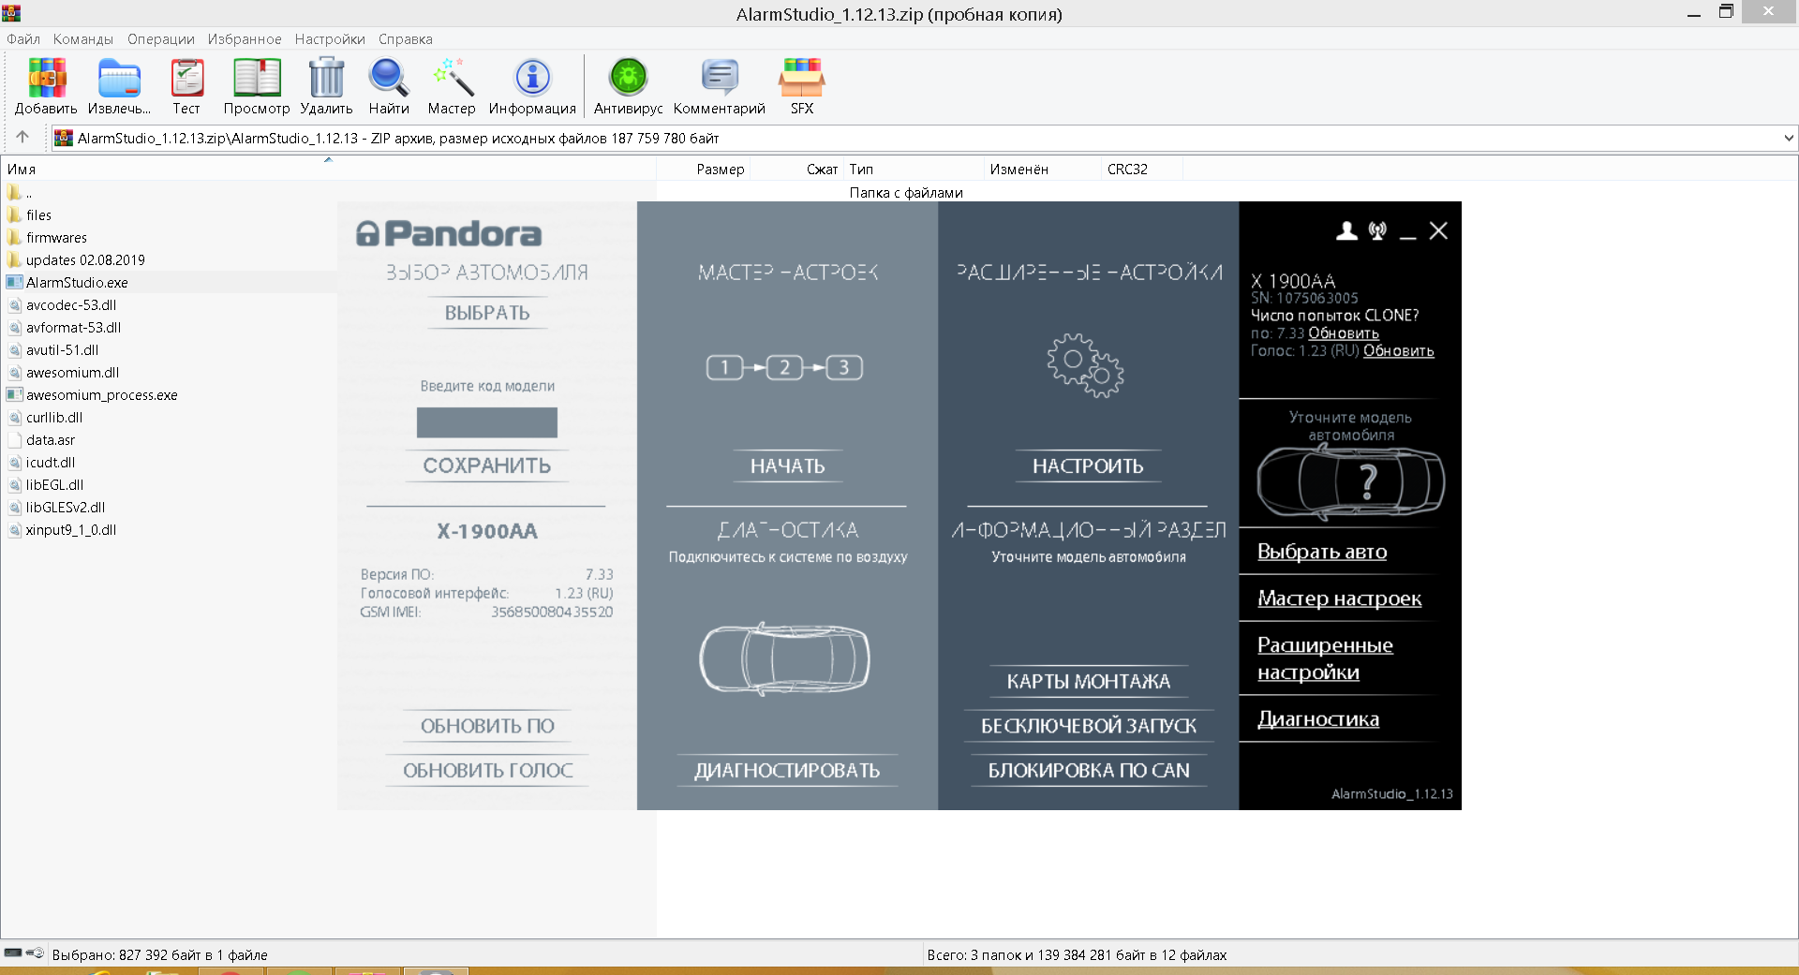Run the archive Test tool
The image size is (1799, 975).
[186, 79]
